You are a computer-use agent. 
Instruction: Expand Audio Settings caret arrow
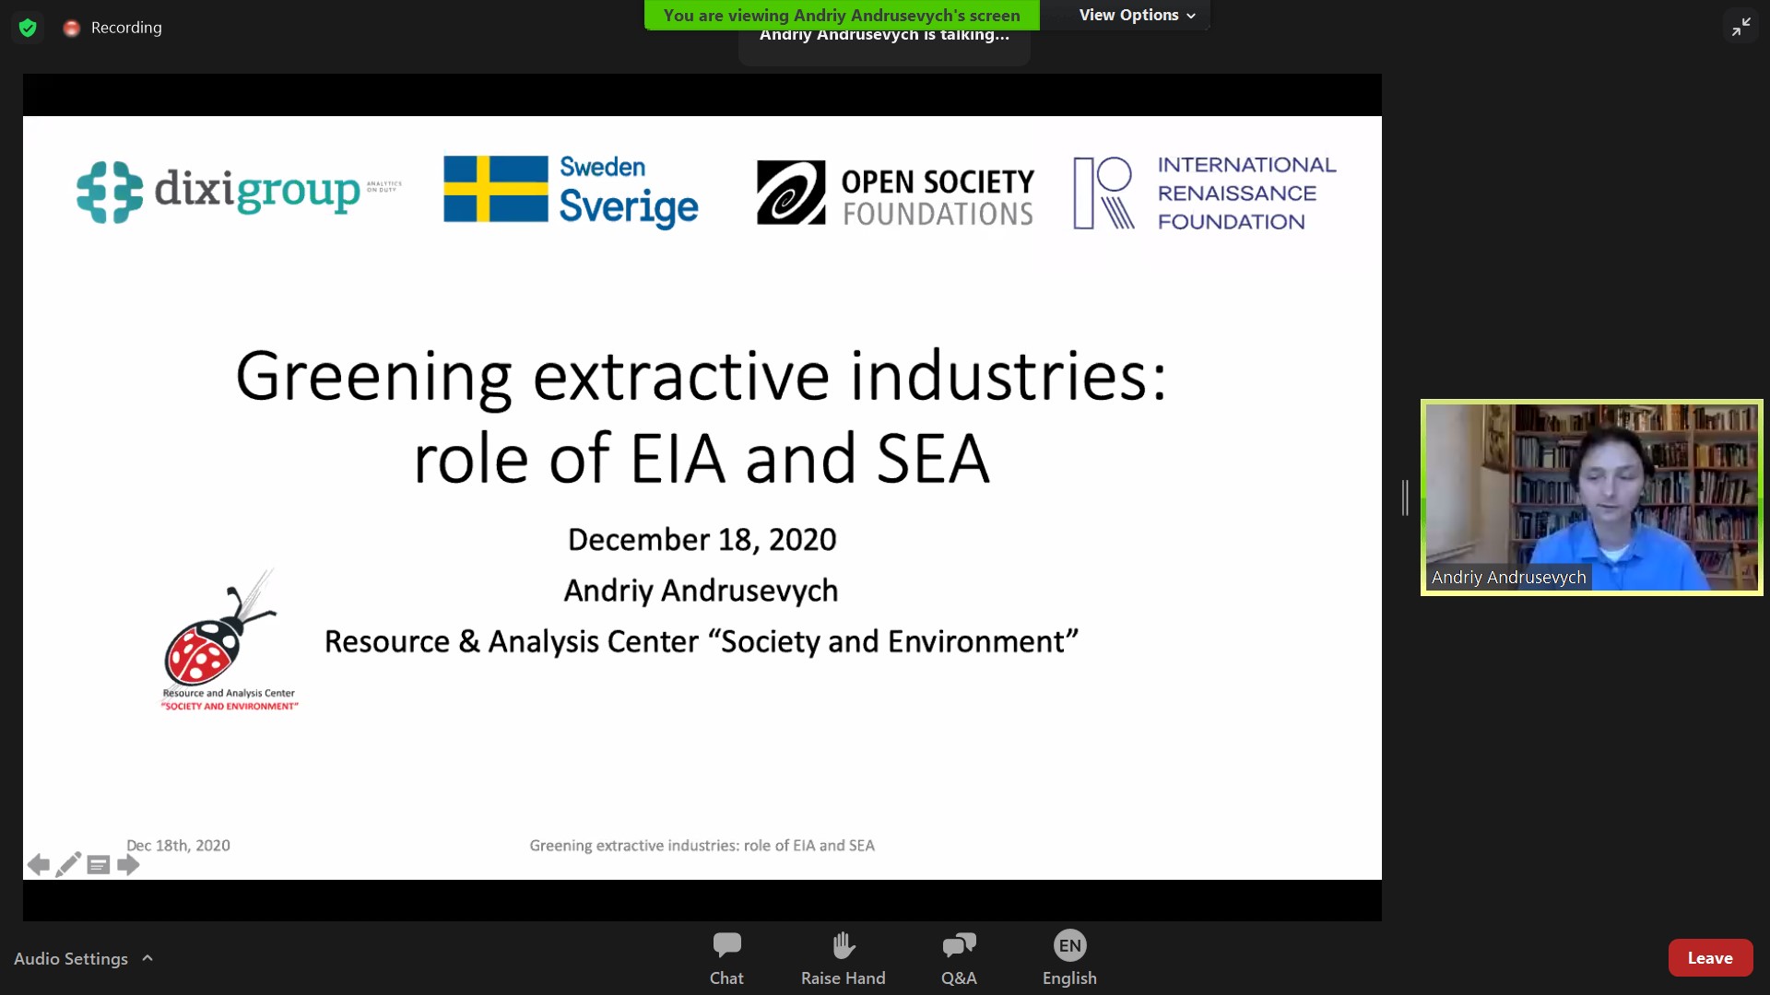pos(147,958)
